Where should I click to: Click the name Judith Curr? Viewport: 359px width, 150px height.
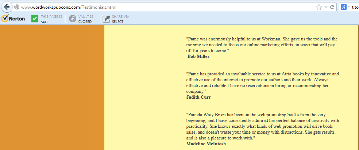[198, 97]
